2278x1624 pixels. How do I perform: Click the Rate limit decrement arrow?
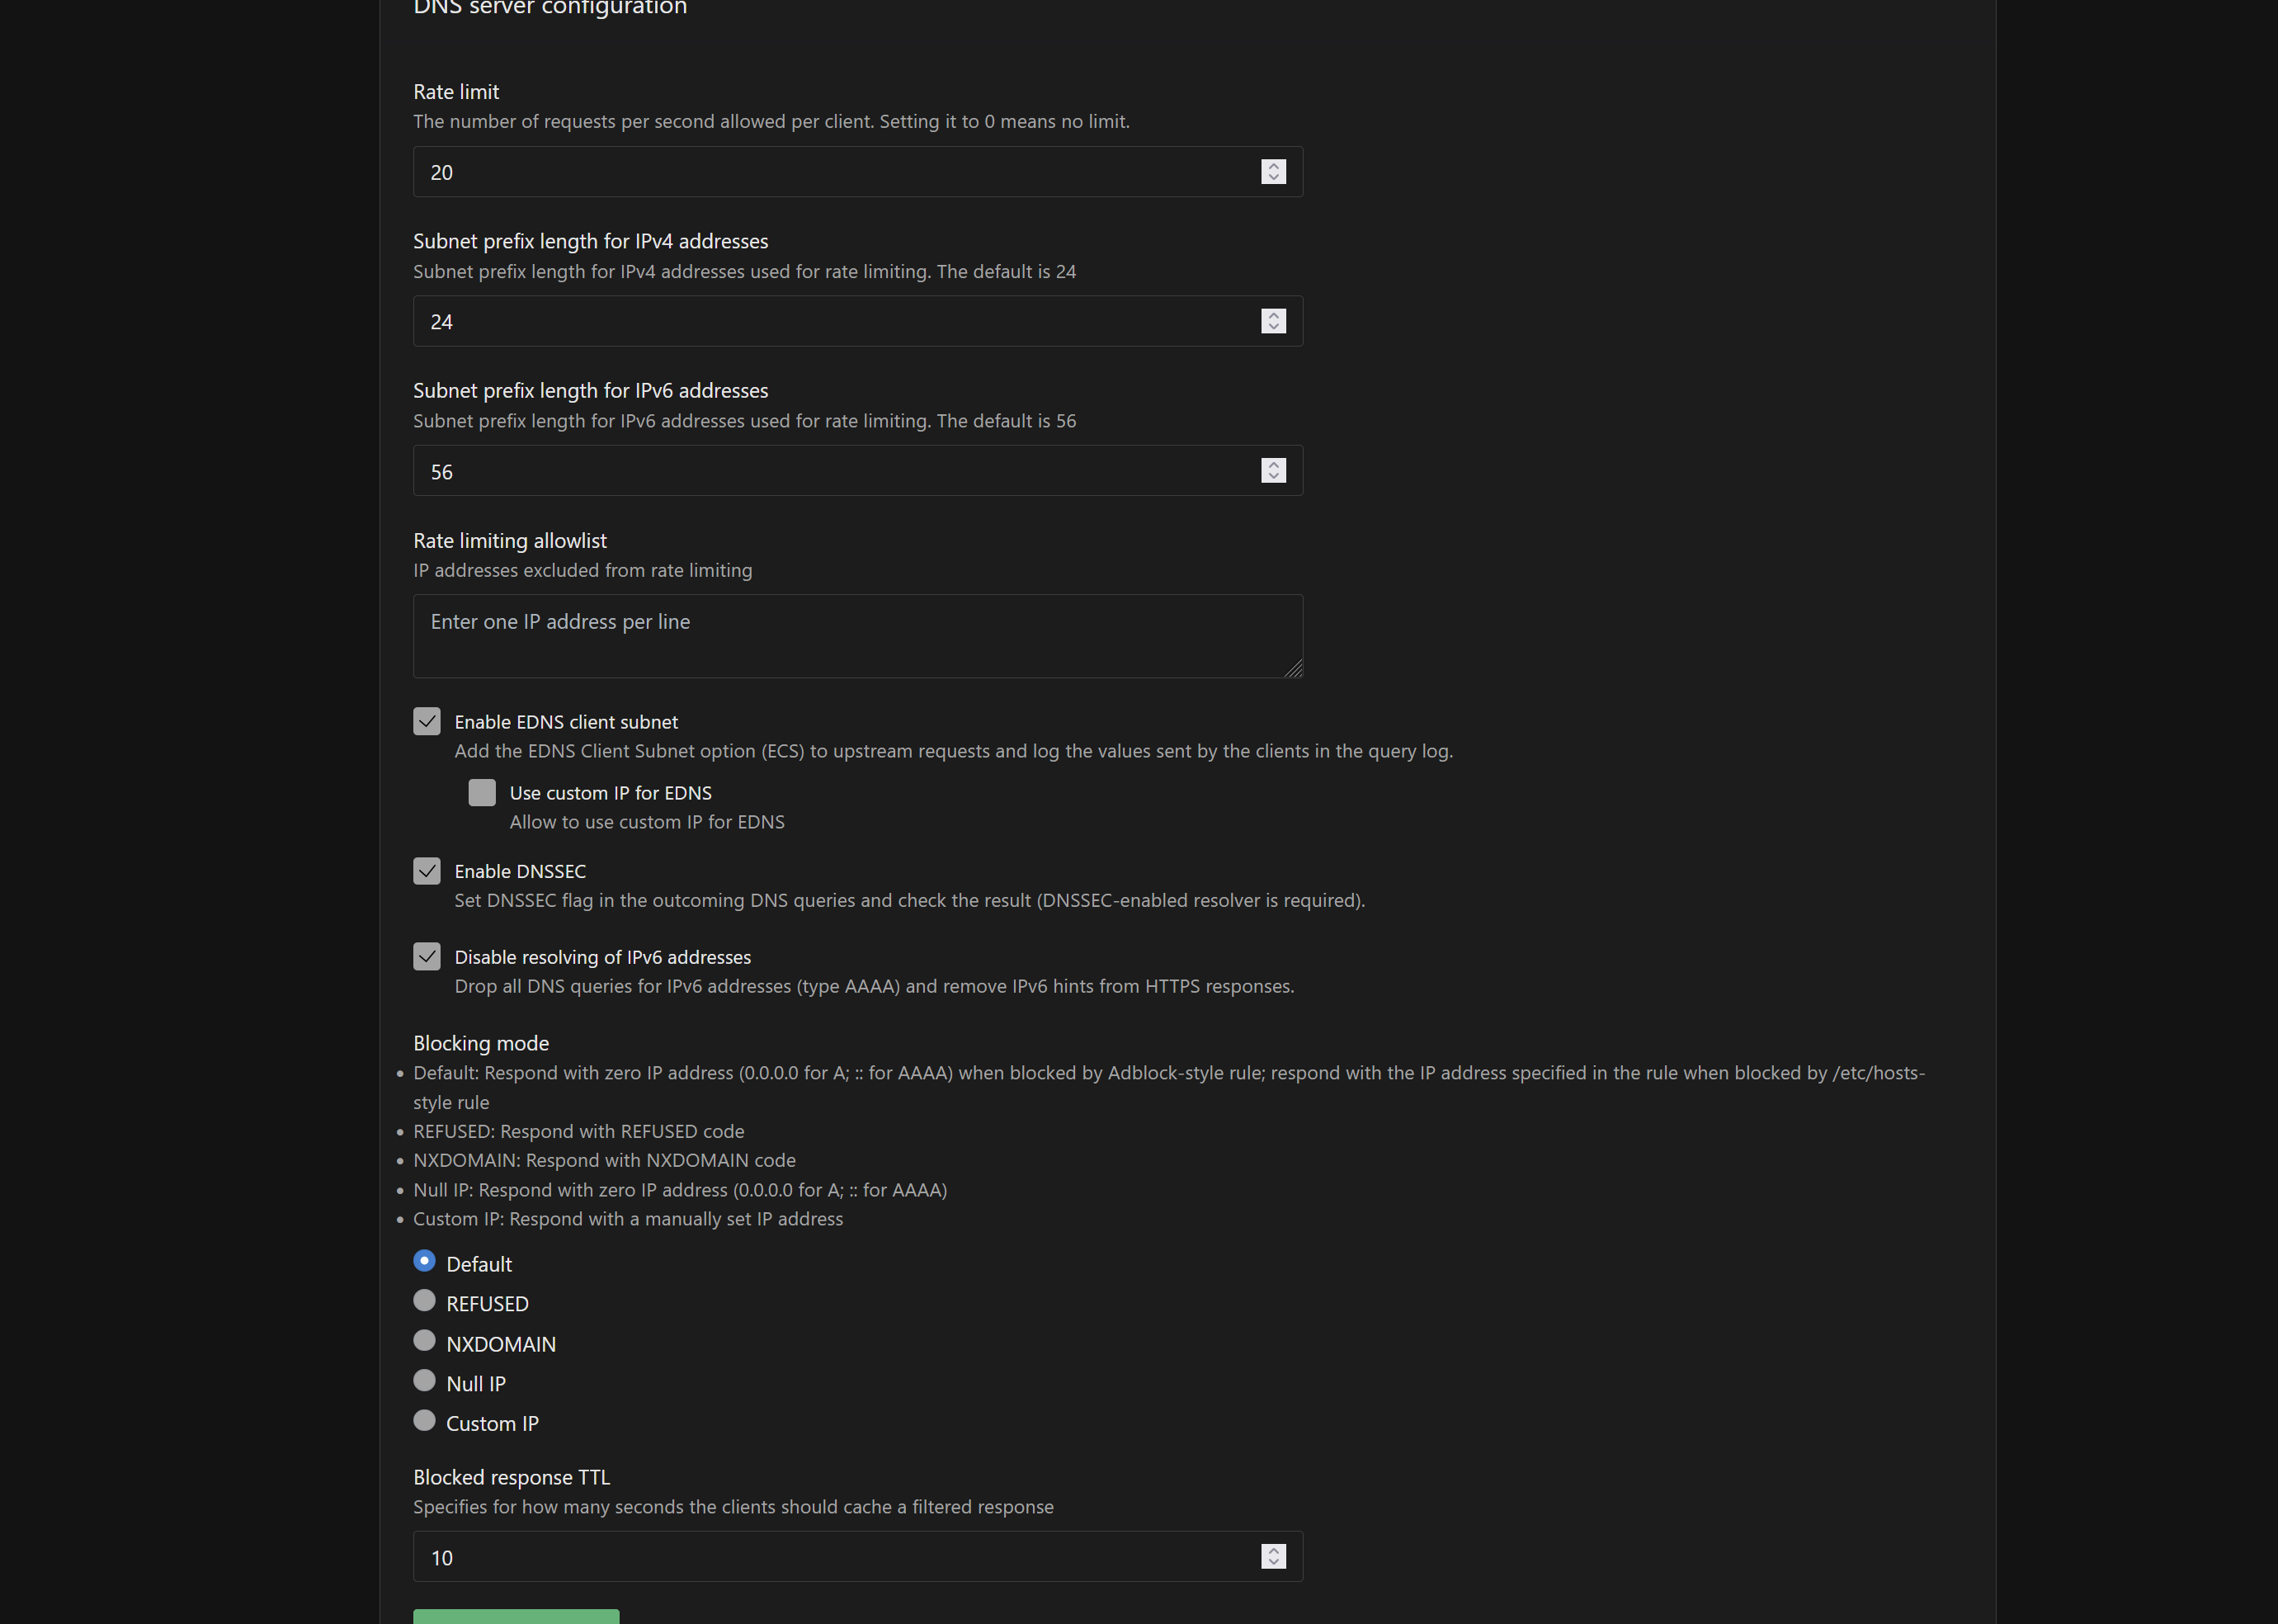click(x=1272, y=178)
